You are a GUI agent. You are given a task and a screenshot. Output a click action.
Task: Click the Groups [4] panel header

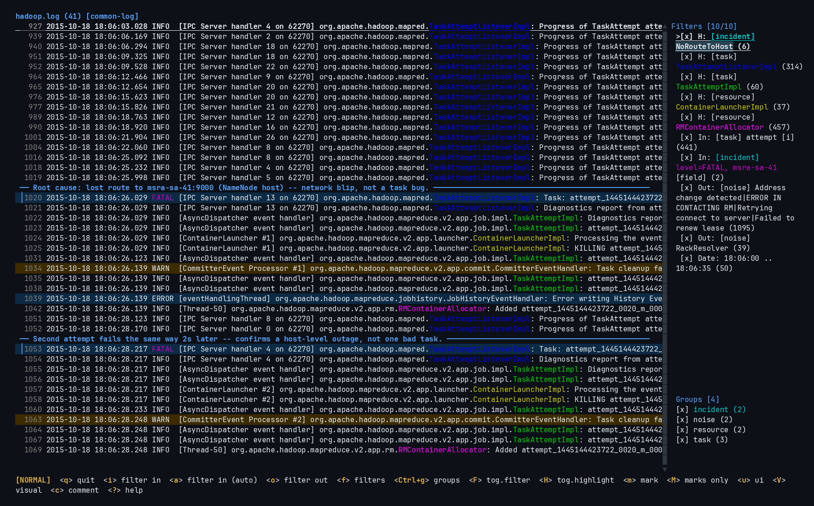(x=697, y=400)
